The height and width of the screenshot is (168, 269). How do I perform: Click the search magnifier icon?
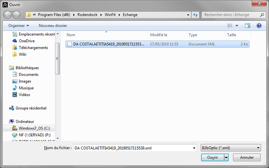click(262, 15)
